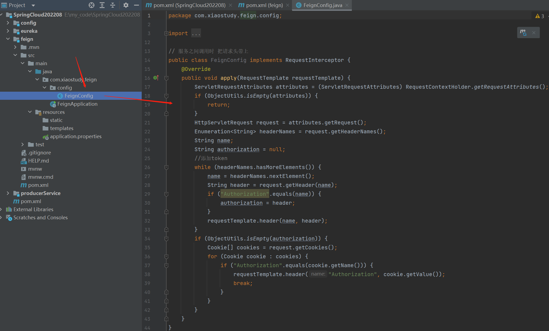
Task: Hide the Project tool window
Action: pos(137,5)
